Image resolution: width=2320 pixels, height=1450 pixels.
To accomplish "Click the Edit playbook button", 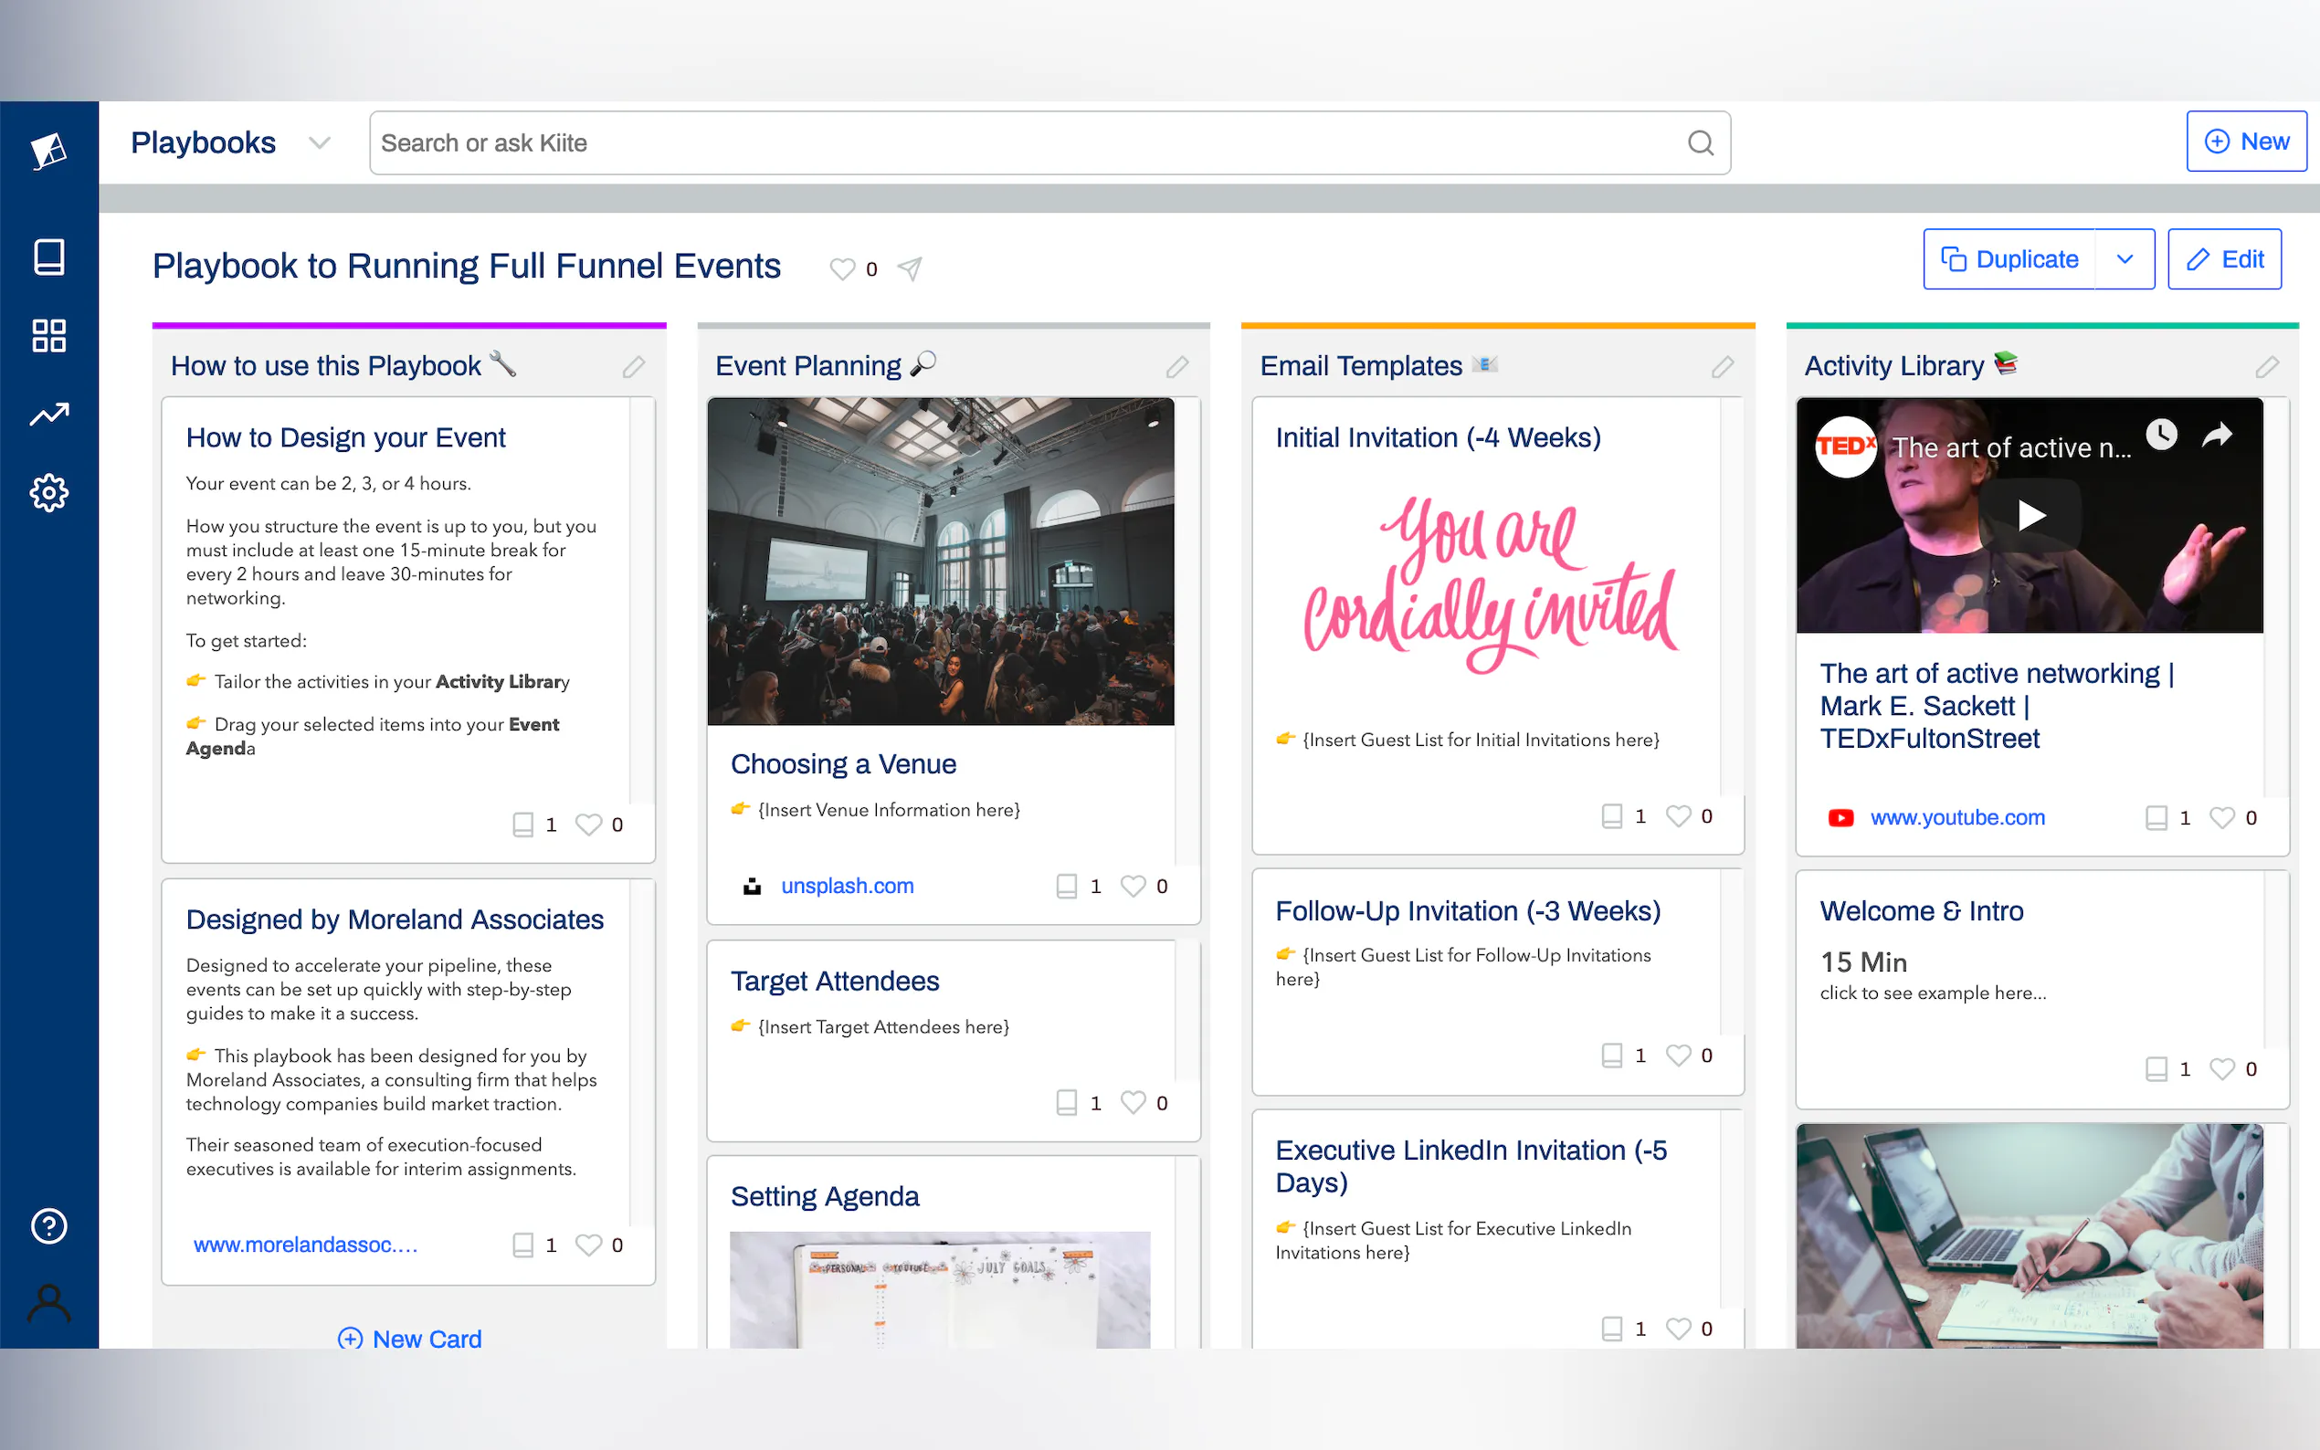I will point(2223,259).
